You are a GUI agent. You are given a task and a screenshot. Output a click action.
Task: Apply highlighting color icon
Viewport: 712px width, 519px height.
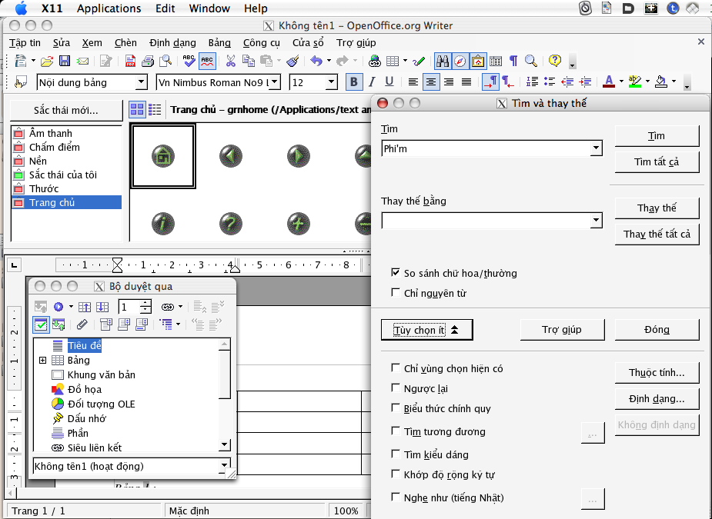coord(635,82)
